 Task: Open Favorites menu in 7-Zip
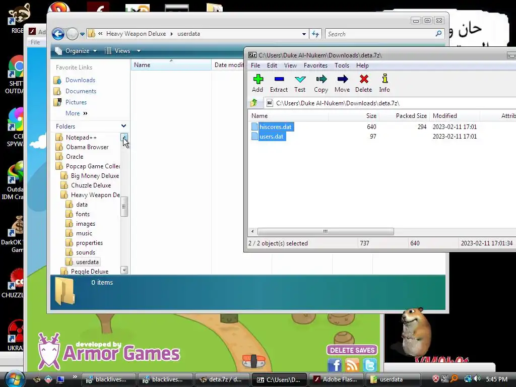(315, 66)
